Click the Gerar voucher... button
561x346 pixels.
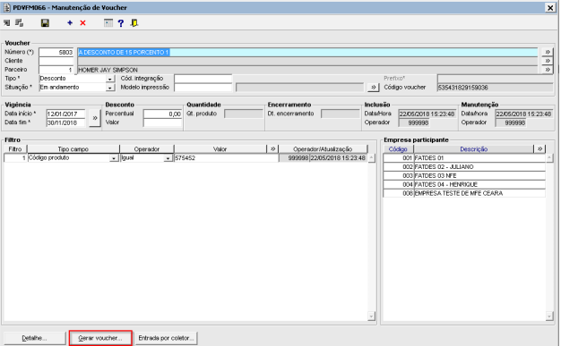[x=100, y=338]
